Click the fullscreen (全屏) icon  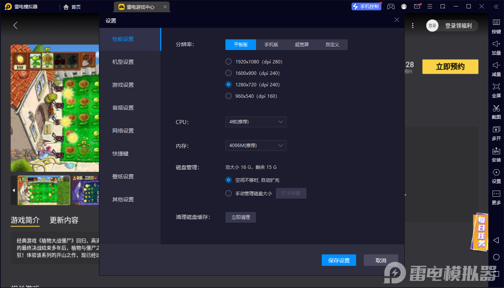click(x=496, y=87)
